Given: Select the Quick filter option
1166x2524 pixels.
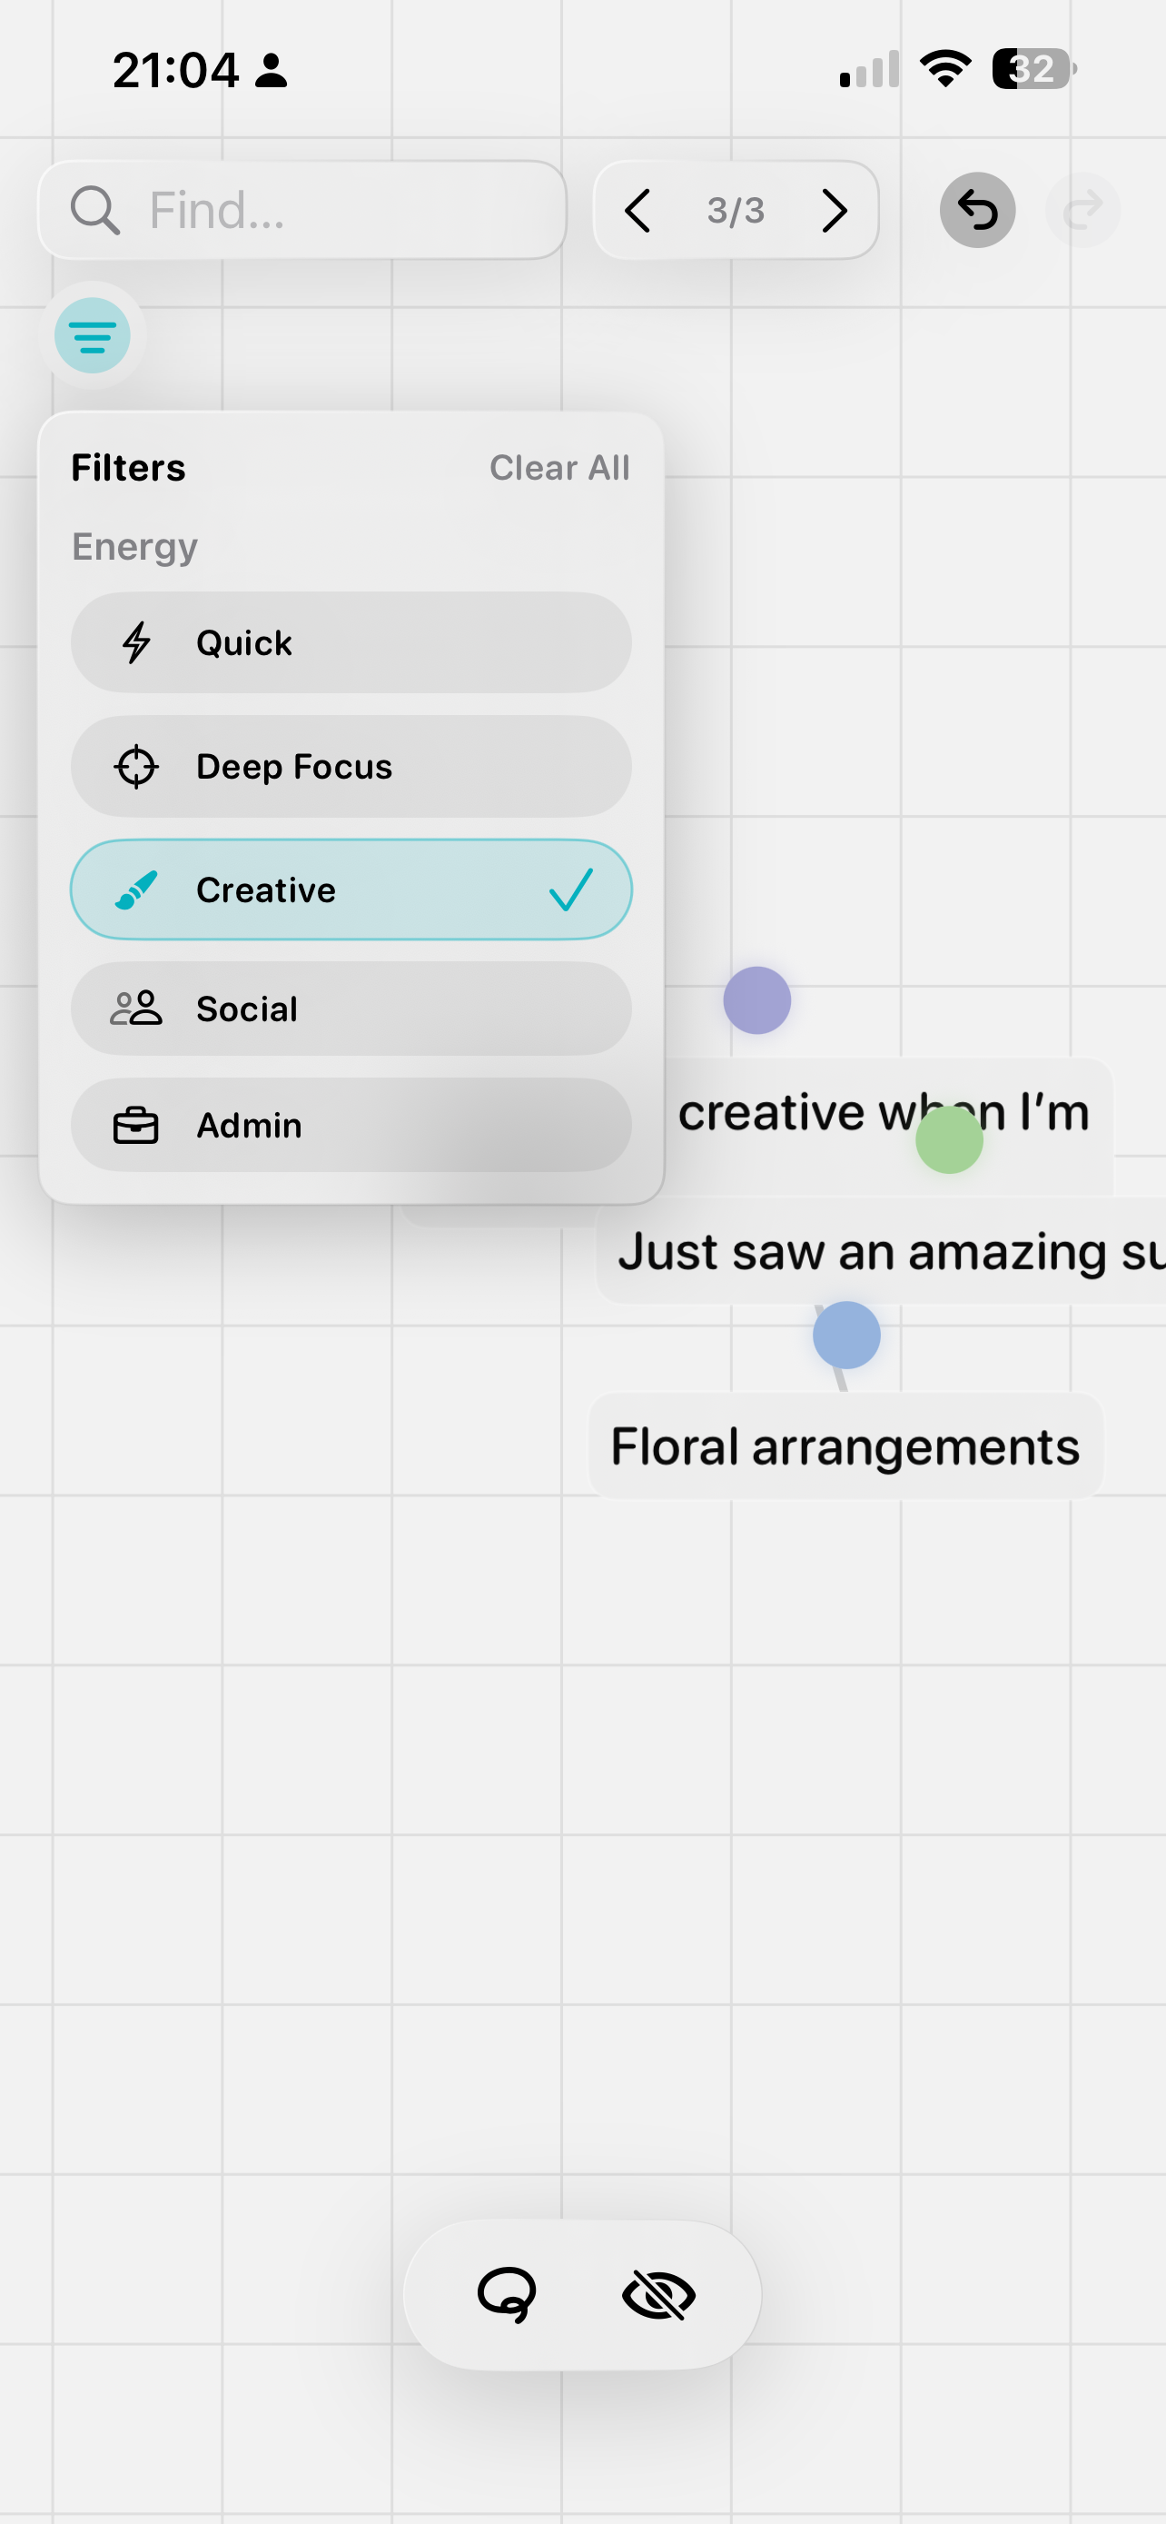Looking at the screenshot, I should coord(351,642).
